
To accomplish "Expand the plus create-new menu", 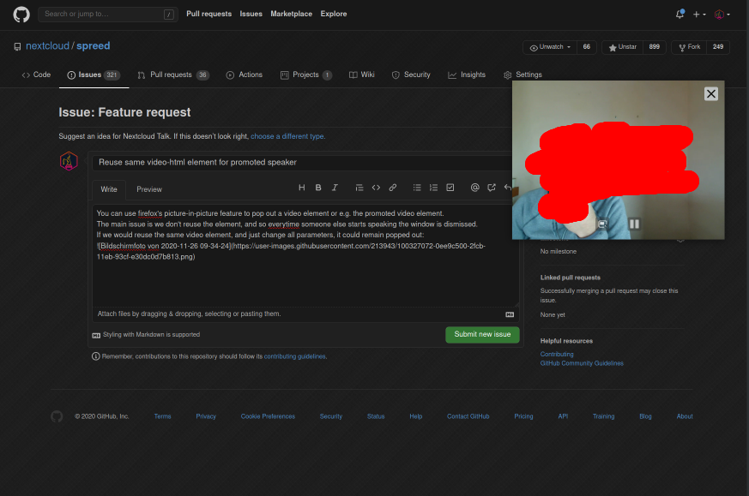I will click(699, 15).
